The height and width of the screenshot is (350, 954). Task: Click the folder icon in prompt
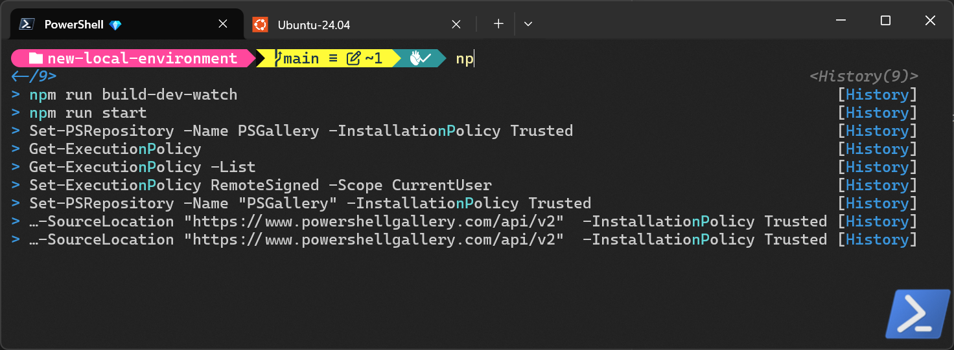click(36, 59)
